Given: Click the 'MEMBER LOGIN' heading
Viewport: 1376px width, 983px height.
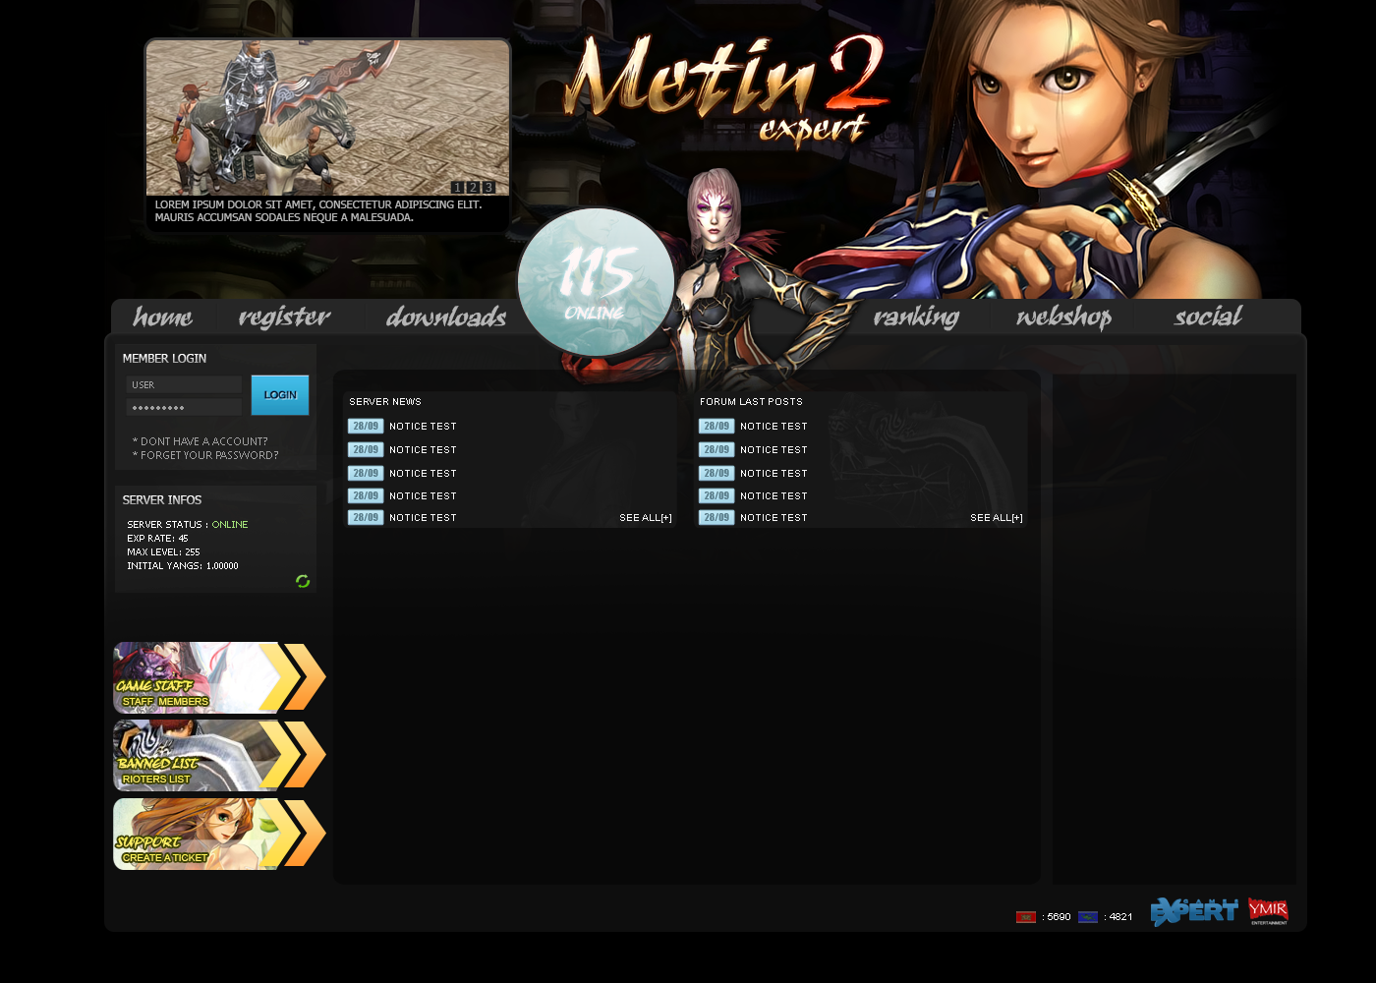Looking at the screenshot, I should pyautogui.click(x=164, y=359).
